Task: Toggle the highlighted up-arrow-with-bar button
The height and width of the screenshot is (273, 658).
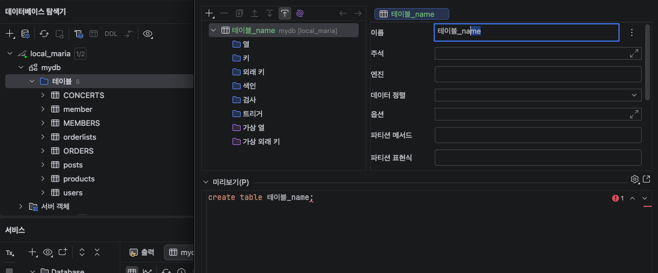Action: tap(284, 13)
